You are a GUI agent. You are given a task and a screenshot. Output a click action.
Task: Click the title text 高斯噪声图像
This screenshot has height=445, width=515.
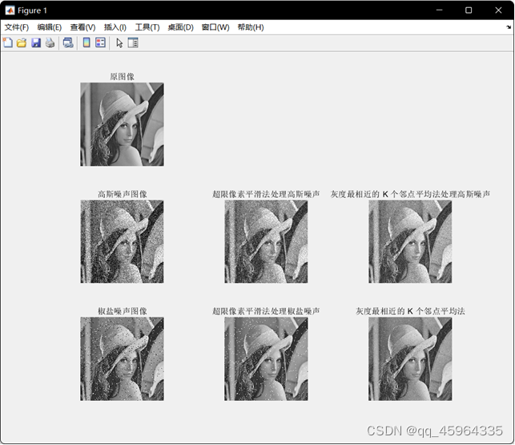click(123, 194)
